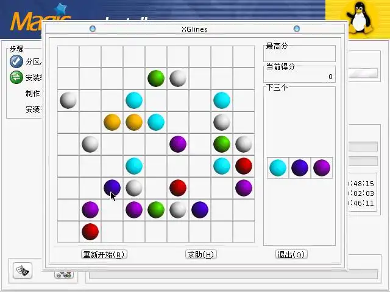
Task: Select the purple ball above the bottom-row red ball
Action: coord(90,210)
